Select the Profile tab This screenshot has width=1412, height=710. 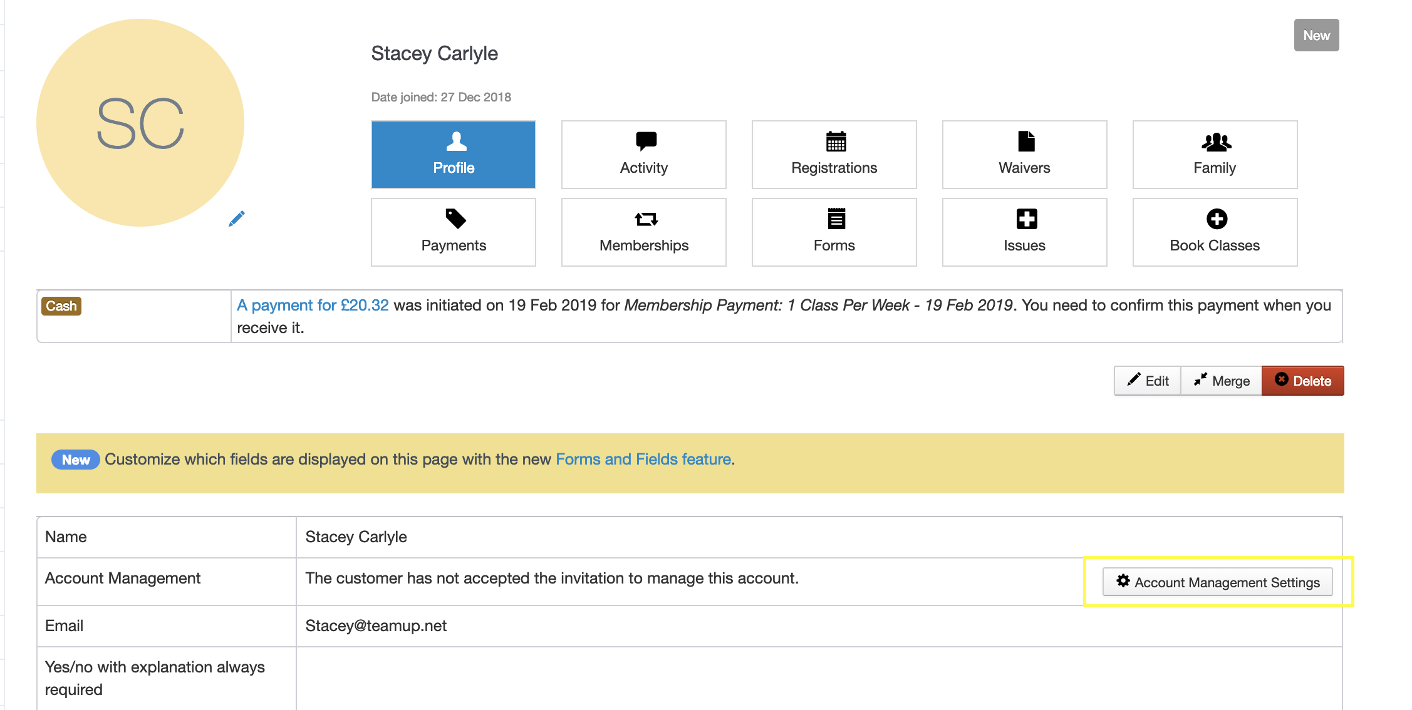454,155
